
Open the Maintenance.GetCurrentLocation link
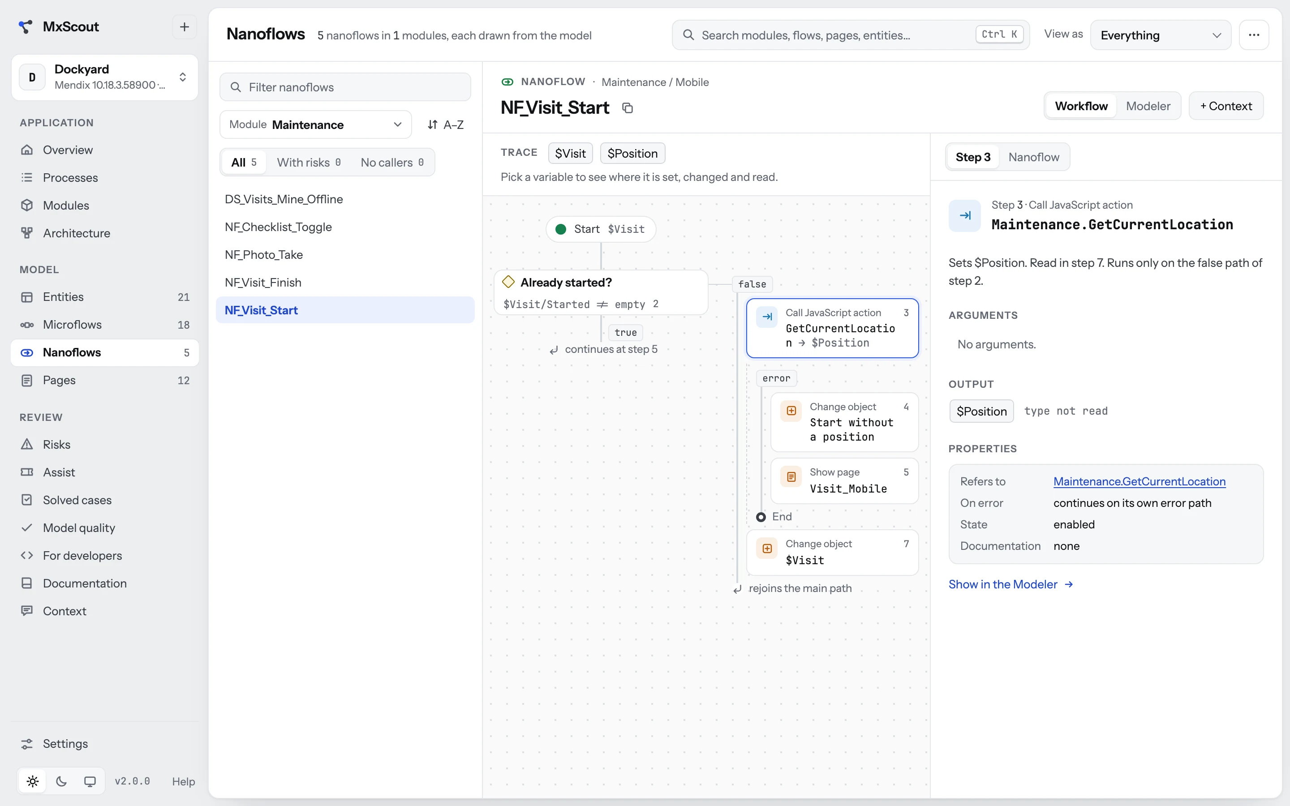point(1139,481)
